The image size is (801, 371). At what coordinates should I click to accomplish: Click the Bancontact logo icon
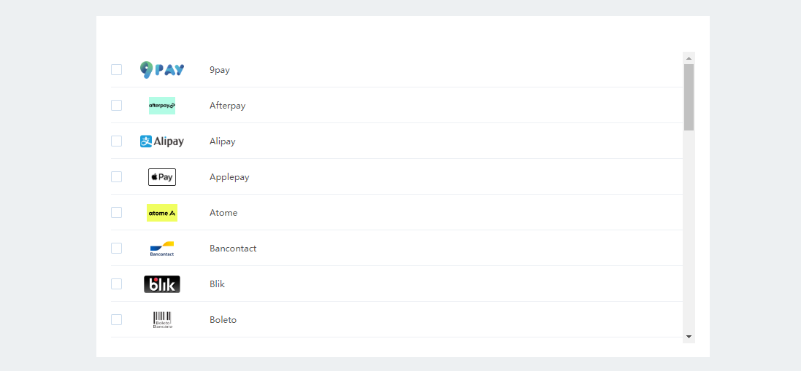[x=162, y=249]
